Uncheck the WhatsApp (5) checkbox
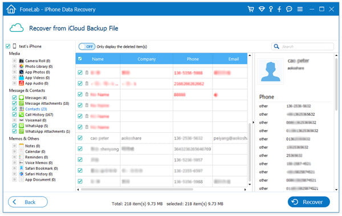The image size is (342, 216). click(x=14, y=126)
